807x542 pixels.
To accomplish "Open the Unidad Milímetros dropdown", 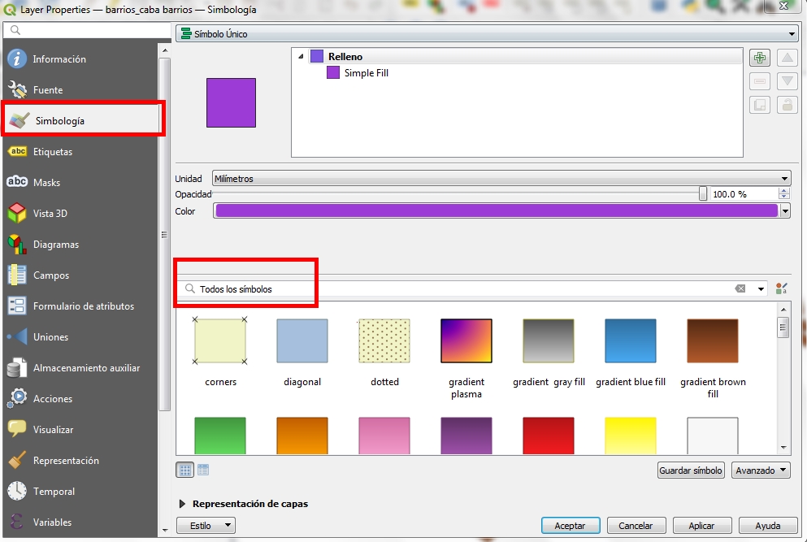I will tap(501, 179).
